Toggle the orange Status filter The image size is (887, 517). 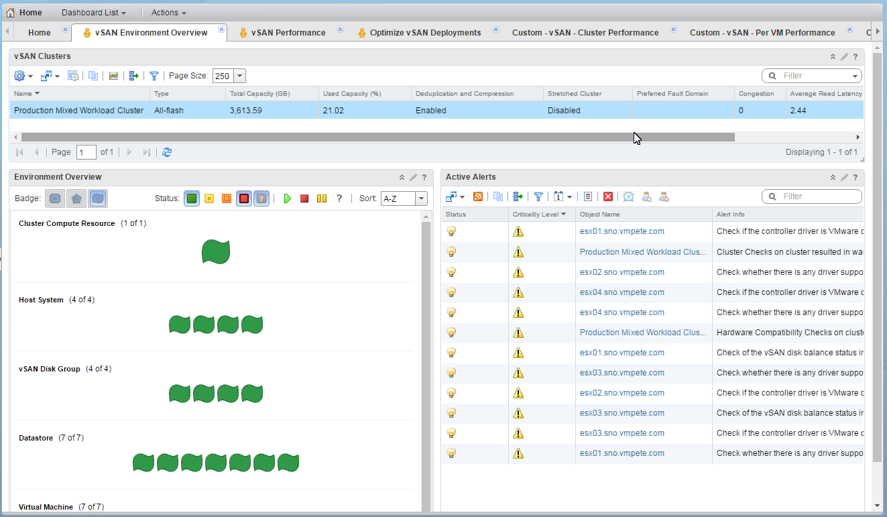click(227, 198)
